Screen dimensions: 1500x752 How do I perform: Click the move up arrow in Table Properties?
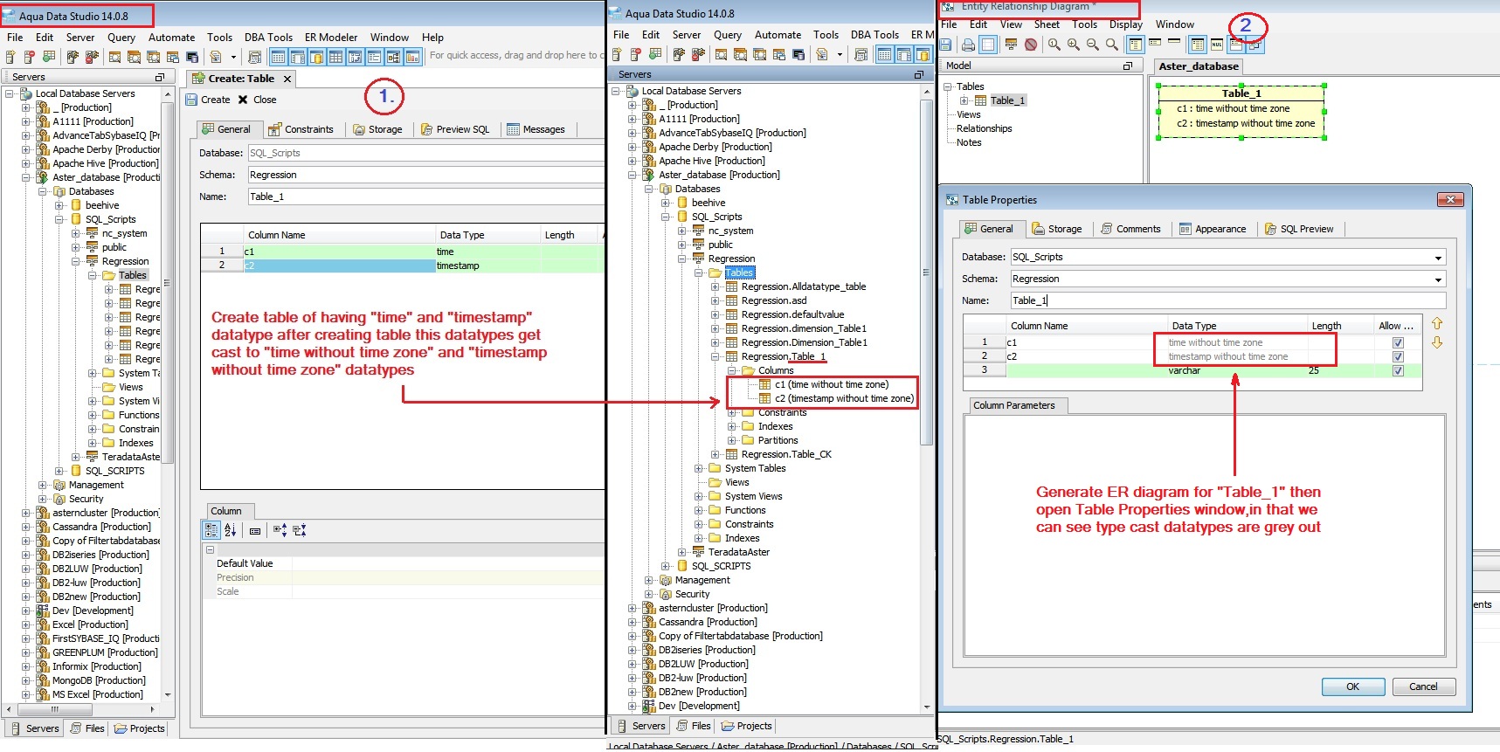1437,324
